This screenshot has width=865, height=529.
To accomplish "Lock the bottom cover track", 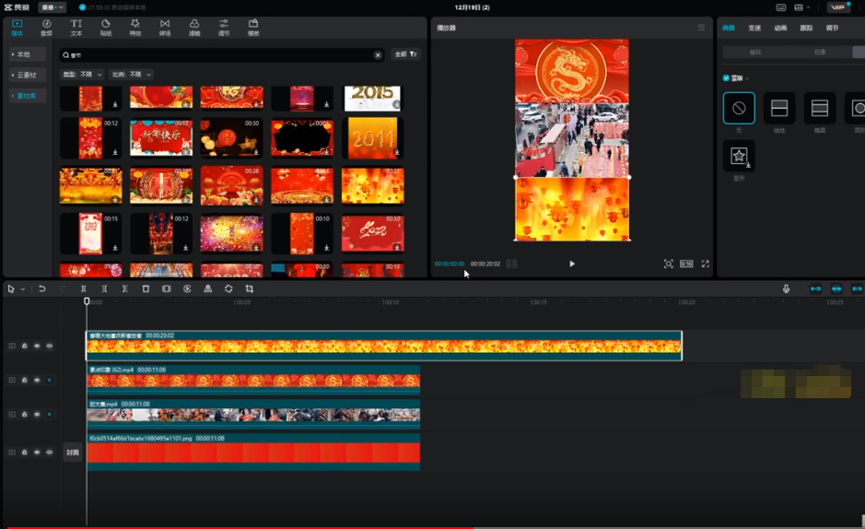I will coord(25,453).
